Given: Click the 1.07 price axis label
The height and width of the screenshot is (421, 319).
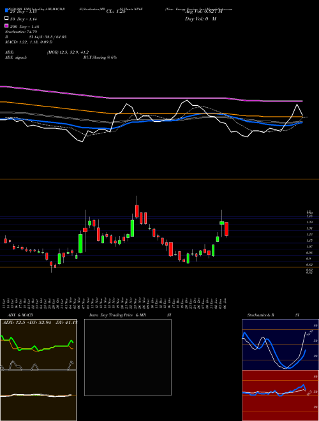Looking at the screenshot, I should (x=309, y=246).
